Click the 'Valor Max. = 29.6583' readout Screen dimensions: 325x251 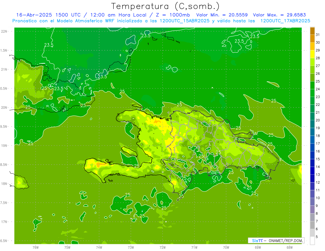click(x=279, y=15)
